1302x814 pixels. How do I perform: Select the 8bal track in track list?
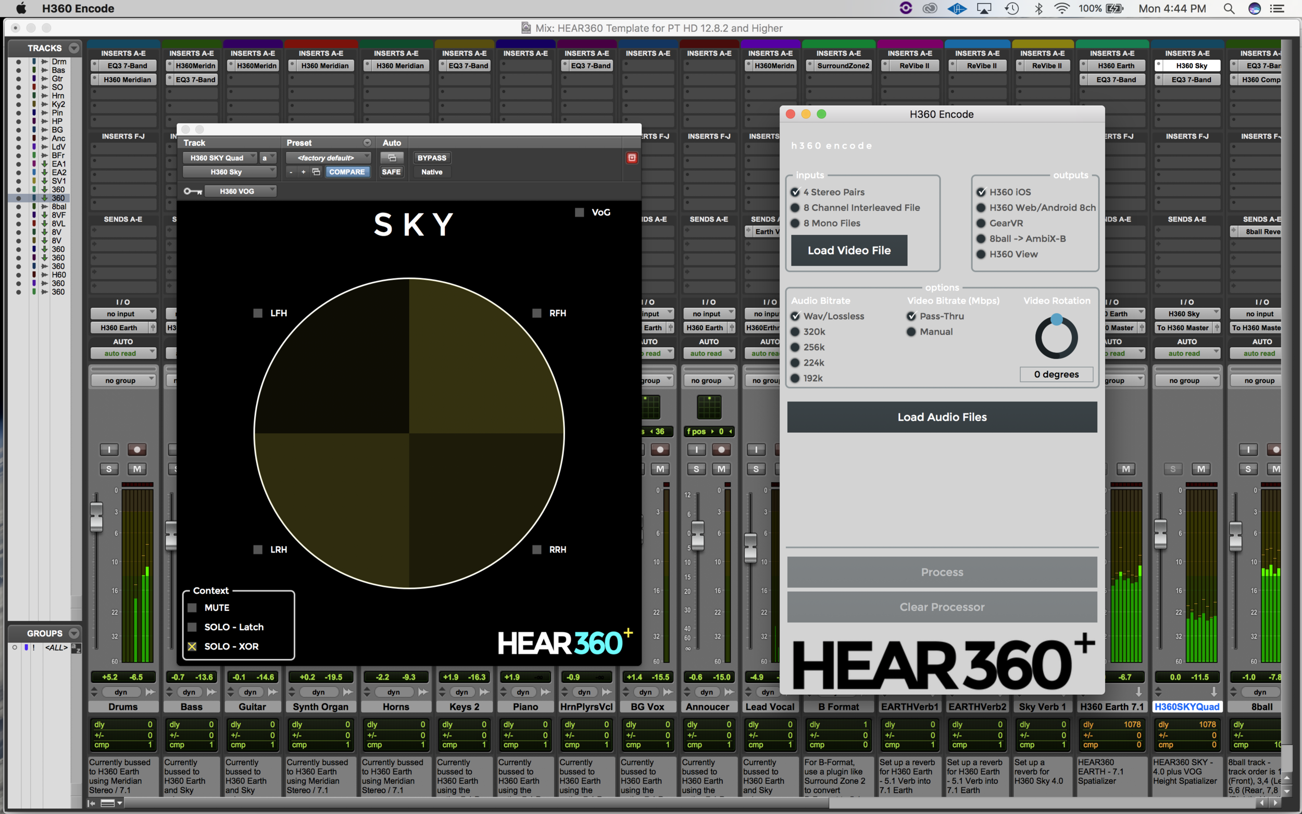tap(59, 207)
